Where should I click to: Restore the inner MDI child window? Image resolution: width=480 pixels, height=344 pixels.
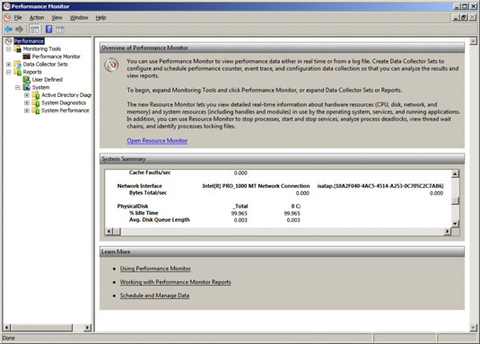pos(464,18)
